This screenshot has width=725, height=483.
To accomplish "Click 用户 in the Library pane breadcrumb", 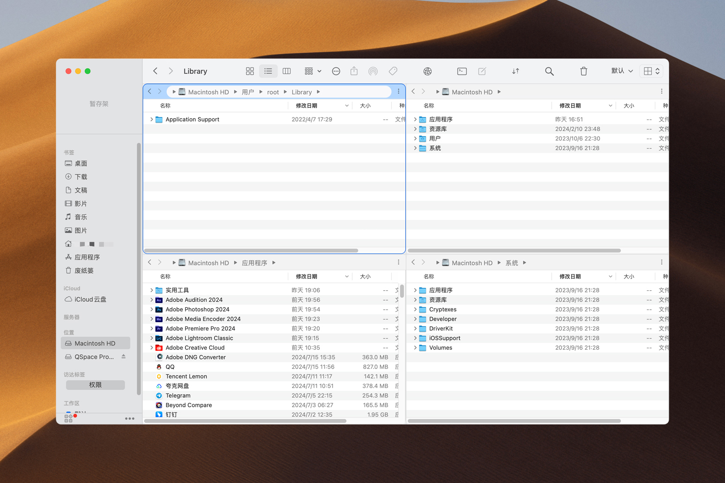I will tap(248, 92).
